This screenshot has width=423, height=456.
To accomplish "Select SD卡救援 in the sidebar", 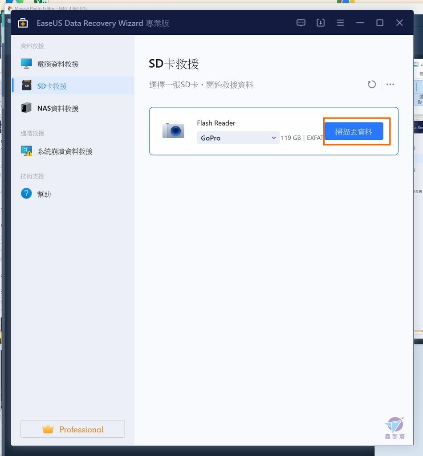I will tap(73, 86).
